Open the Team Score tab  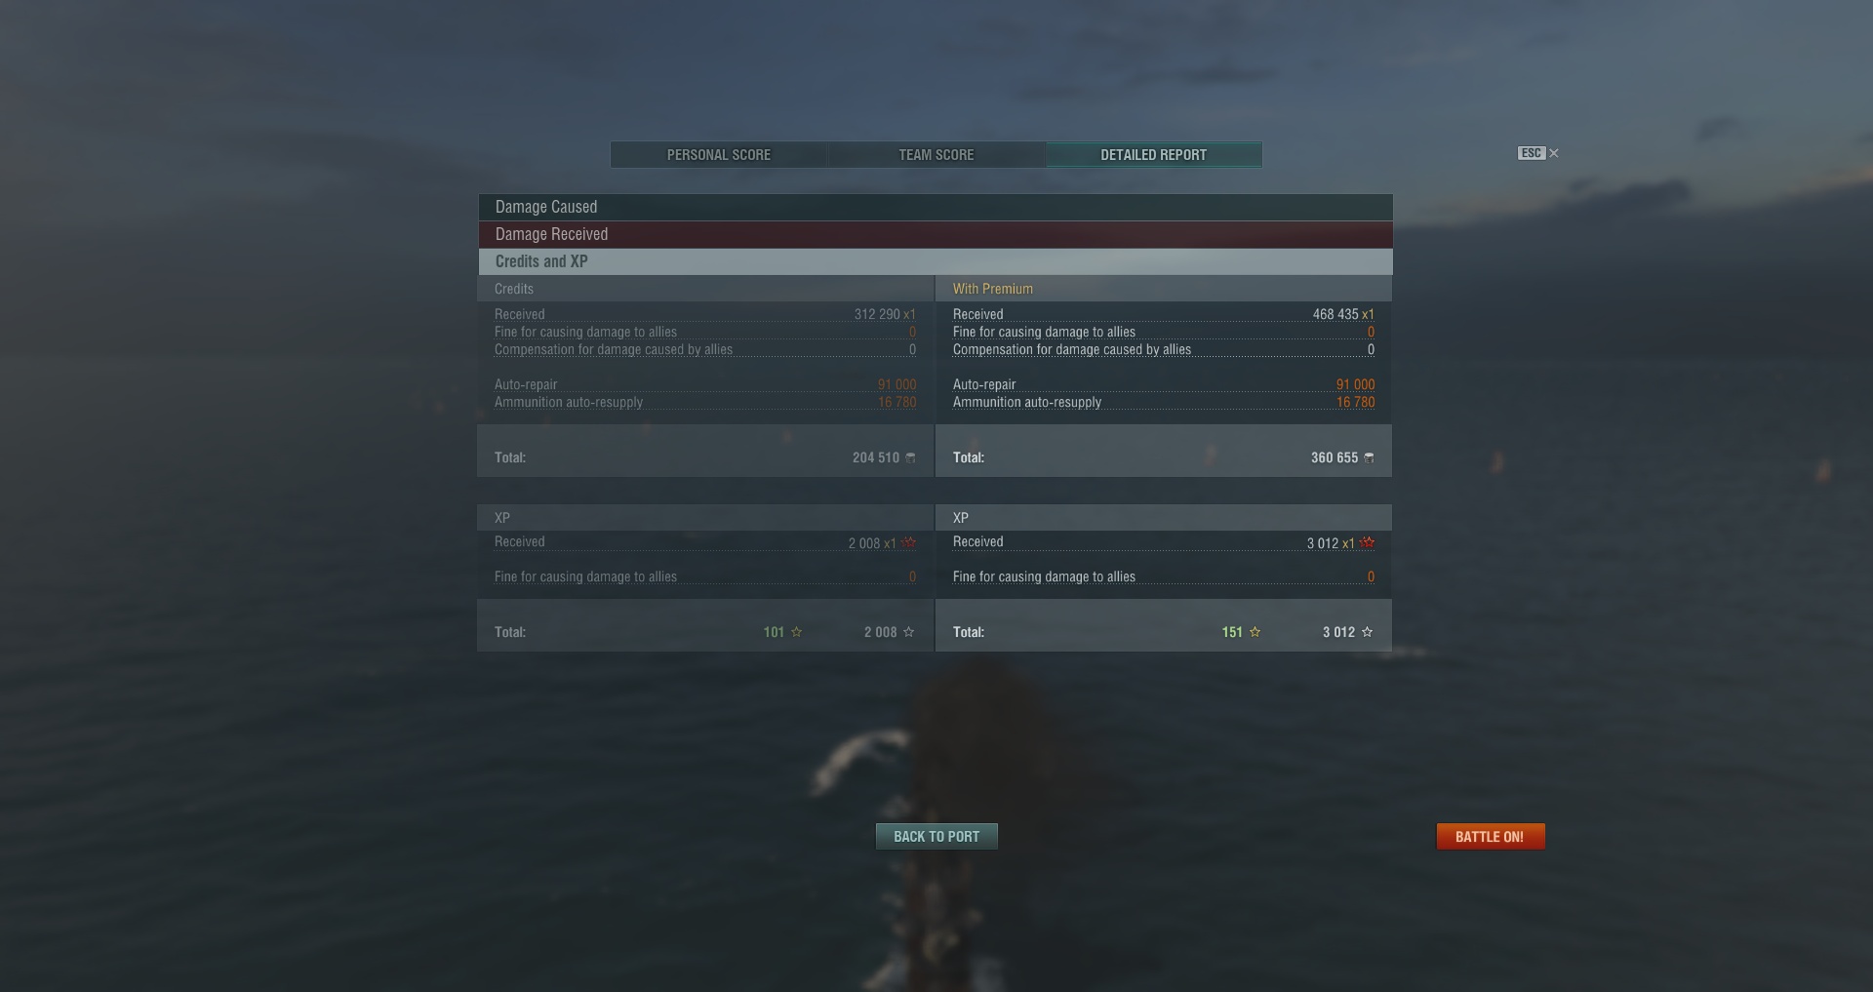coord(936,155)
